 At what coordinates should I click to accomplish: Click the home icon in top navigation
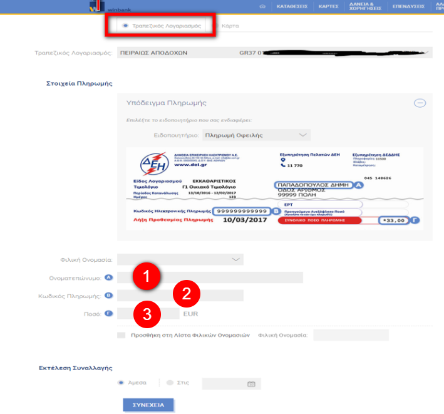(262, 7)
